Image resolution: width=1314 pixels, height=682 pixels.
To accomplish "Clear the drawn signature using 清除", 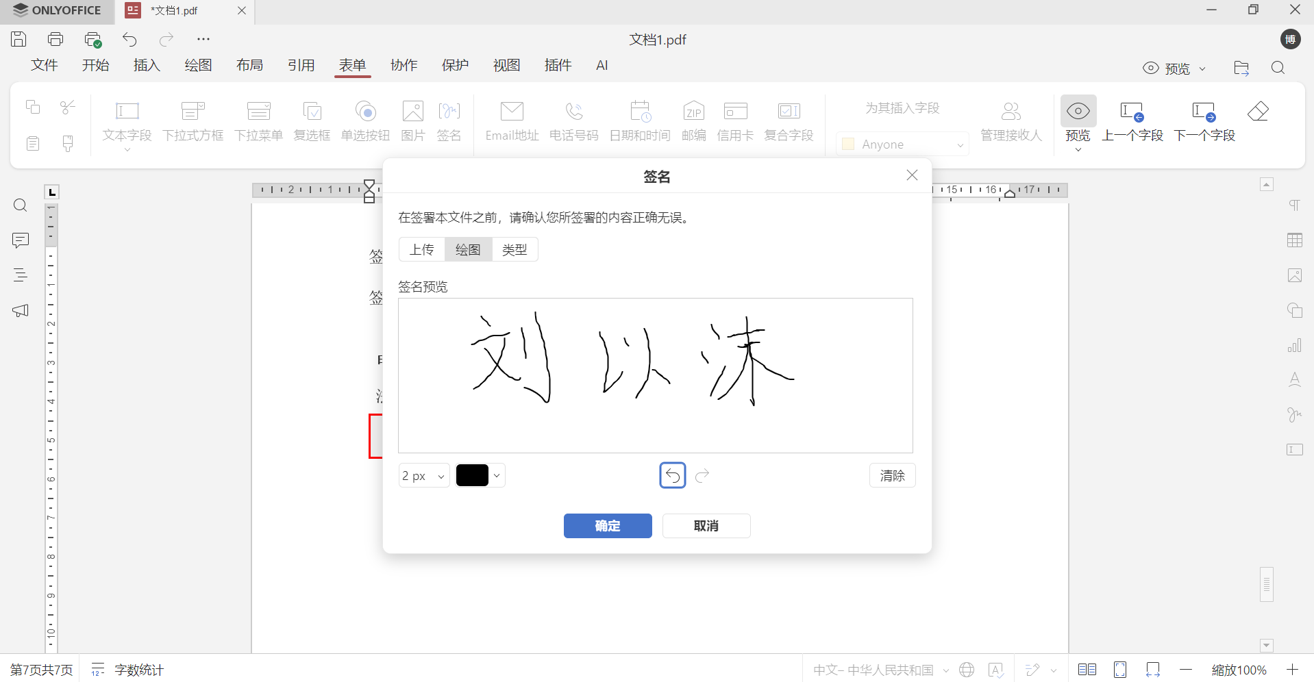I will [891, 475].
